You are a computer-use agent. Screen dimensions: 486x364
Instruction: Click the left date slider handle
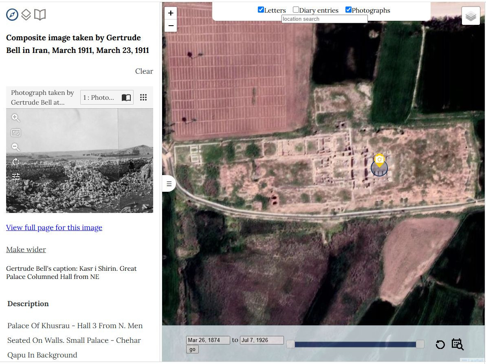click(291, 344)
